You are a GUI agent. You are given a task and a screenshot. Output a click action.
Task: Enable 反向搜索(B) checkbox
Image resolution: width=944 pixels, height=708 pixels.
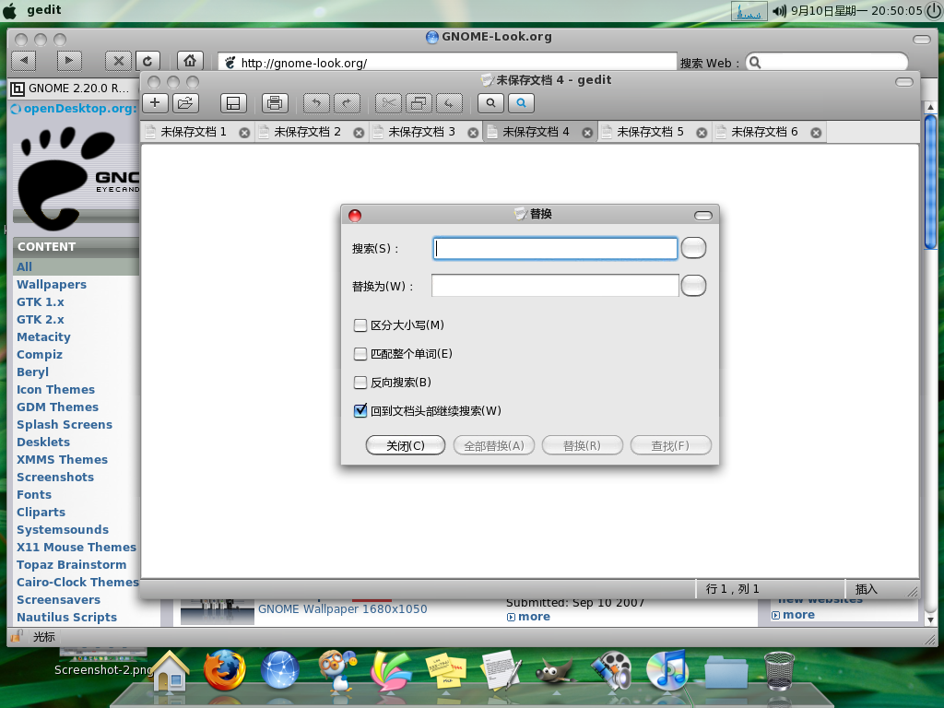pos(360,383)
